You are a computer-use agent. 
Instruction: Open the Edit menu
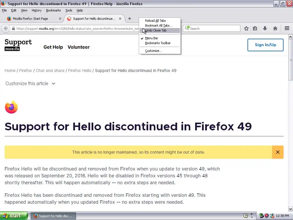pos(14,10)
